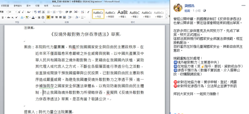
Task: Toggle subscript formatting
Action: pyautogui.click(x=12, y=17)
